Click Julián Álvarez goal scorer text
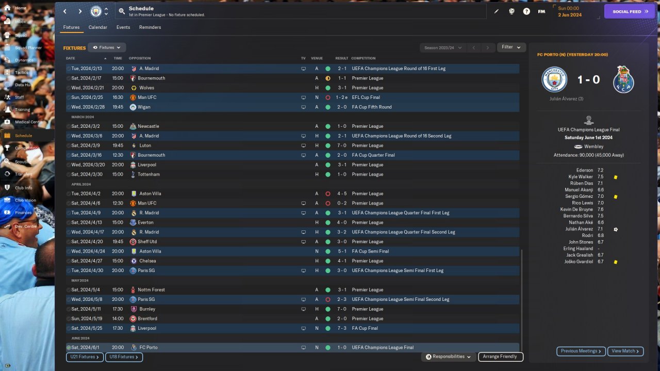This screenshot has height=371, width=660. tap(567, 98)
